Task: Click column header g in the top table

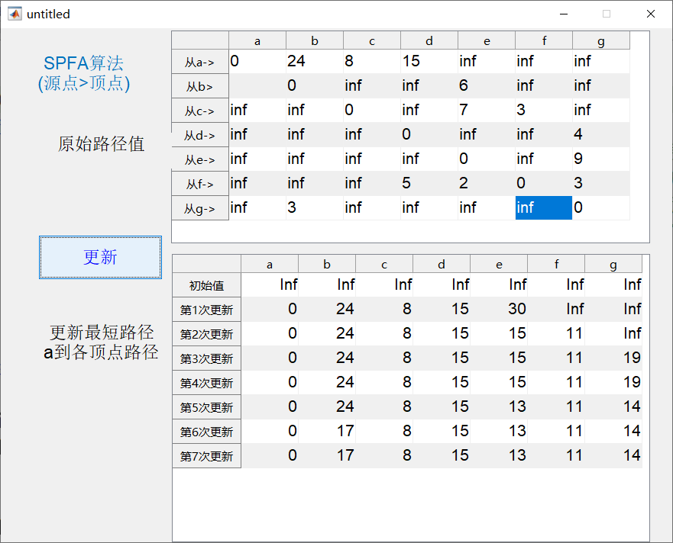Action: [600, 40]
